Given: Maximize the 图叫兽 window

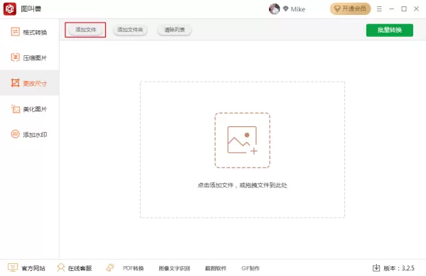Looking at the screenshot, I should [x=404, y=9].
